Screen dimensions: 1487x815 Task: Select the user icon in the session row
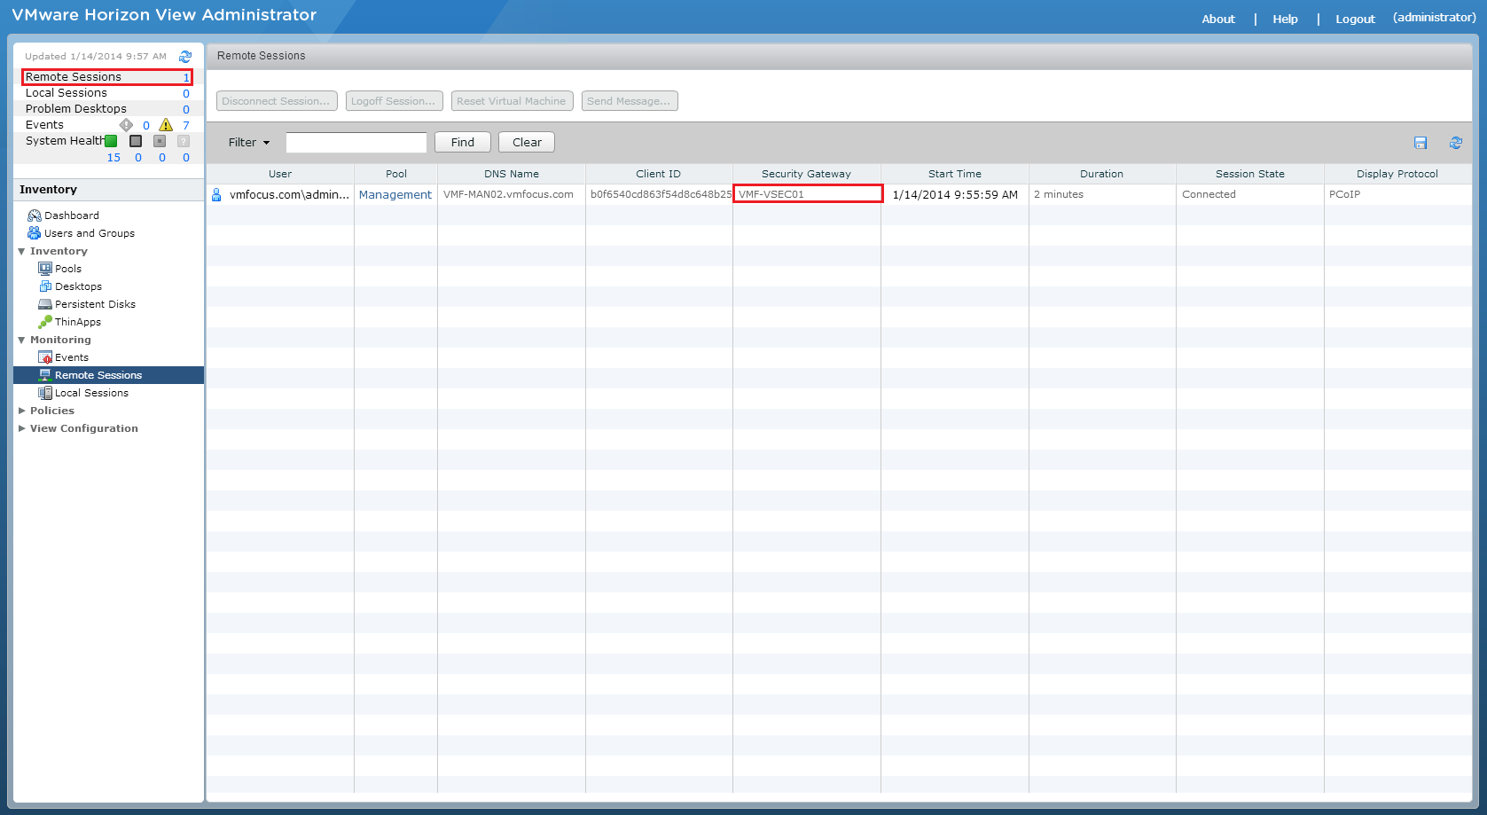216,195
